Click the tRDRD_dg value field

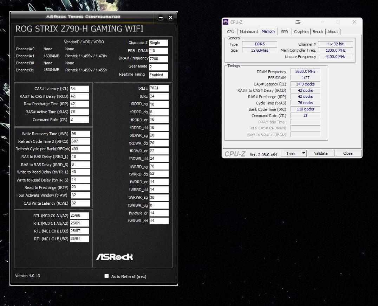[159, 112]
